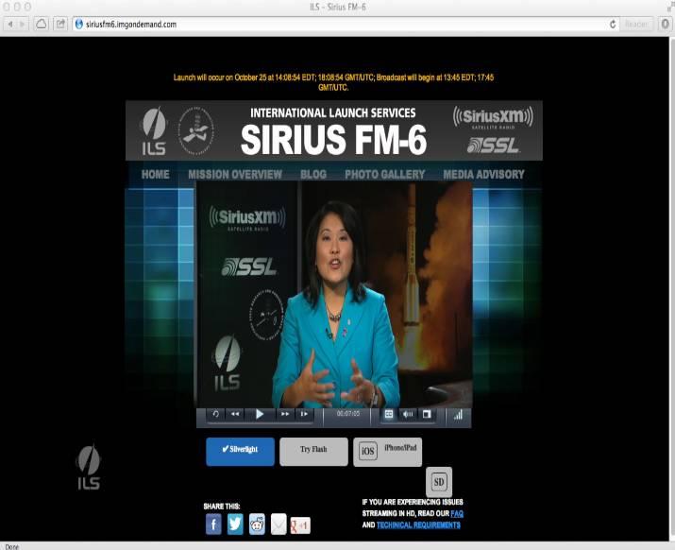The height and width of the screenshot is (550, 675).
Task: Click the SiriusXM logo in the banner
Action: point(494,117)
